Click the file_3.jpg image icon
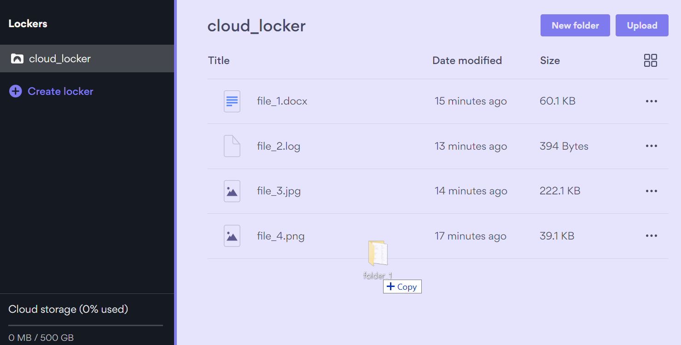681x345 pixels. coord(232,191)
